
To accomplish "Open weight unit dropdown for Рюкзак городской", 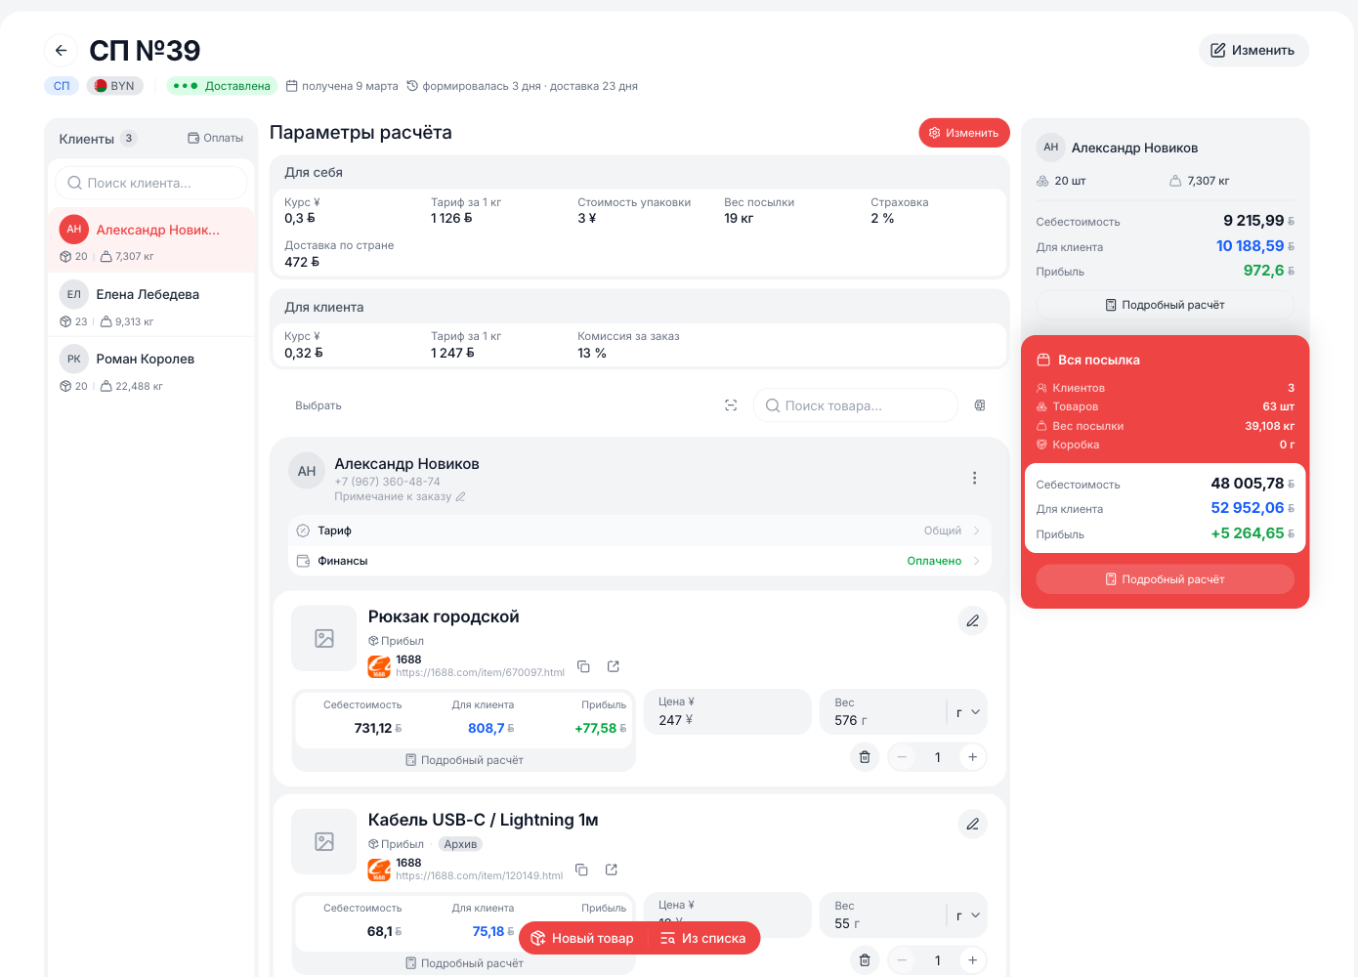I will (x=967, y=712).
